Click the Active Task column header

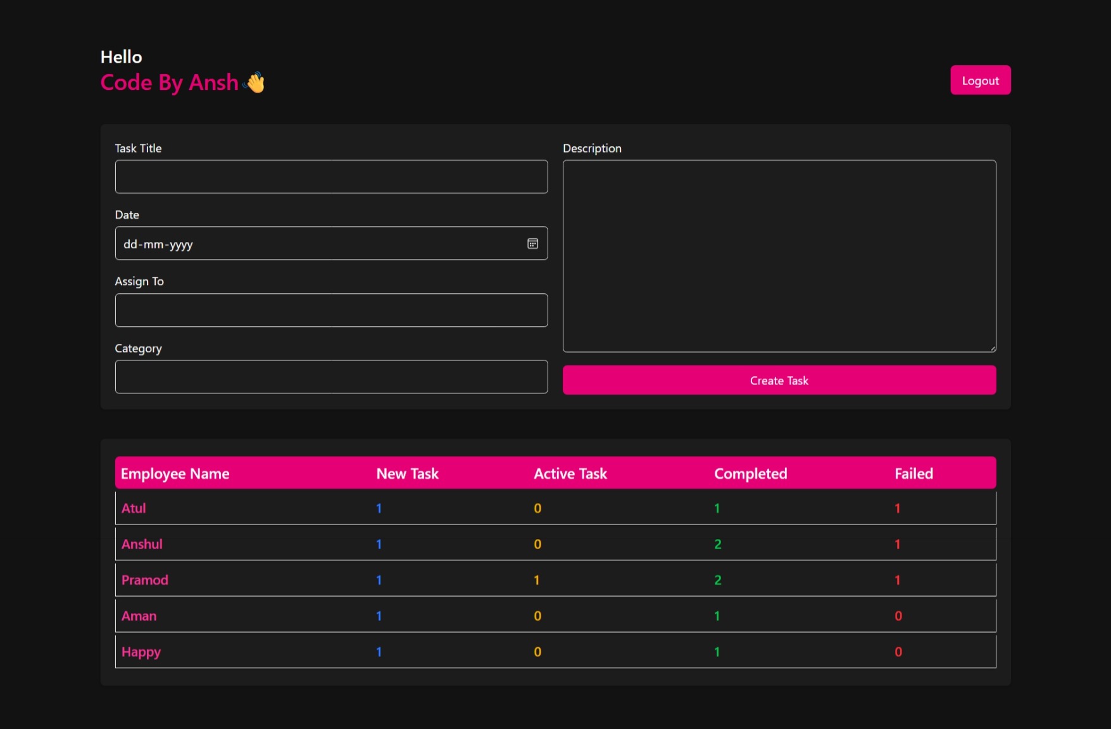pos(570,474)
